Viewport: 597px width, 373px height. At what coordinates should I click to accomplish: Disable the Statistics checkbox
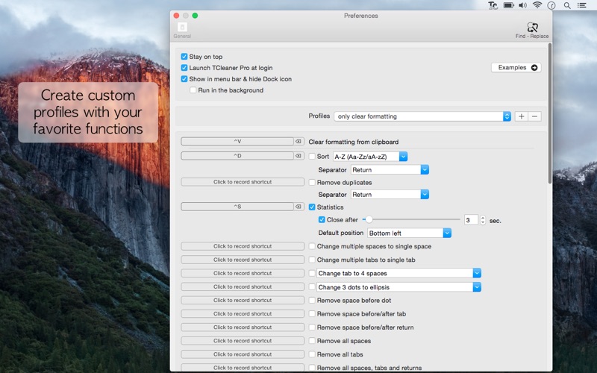(312, 207)
